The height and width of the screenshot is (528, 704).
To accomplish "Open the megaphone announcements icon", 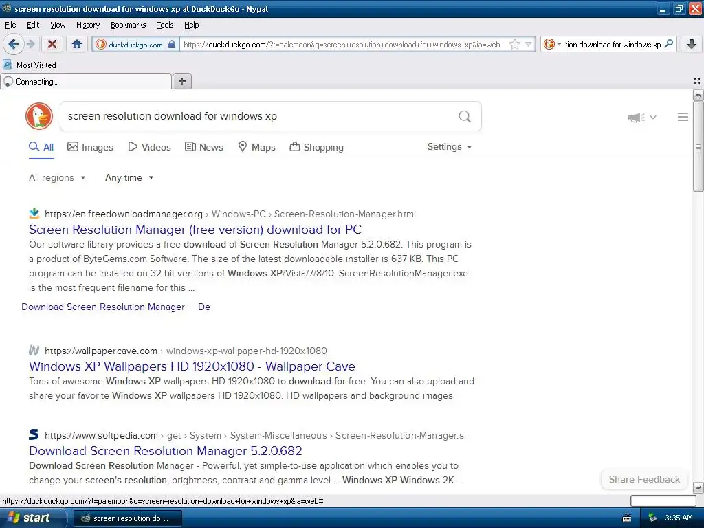I will [x=636, y=118].
